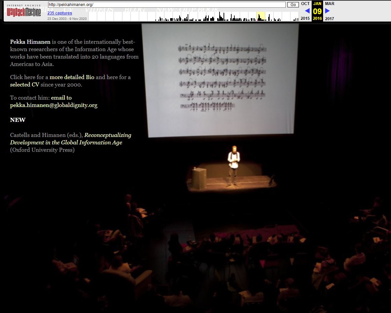Open the more detailed Bio link
This screenshot has height=313, width=391.
(72, 77)
